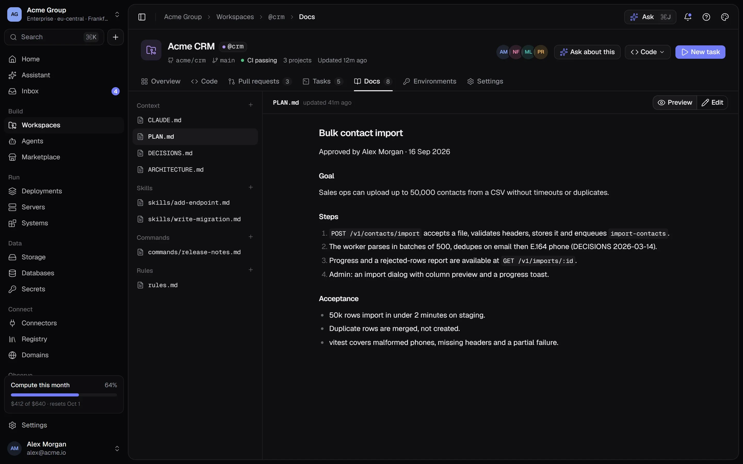Add a new Context doc
This screenshot has width=743, height=464.
tap(251, 105)
